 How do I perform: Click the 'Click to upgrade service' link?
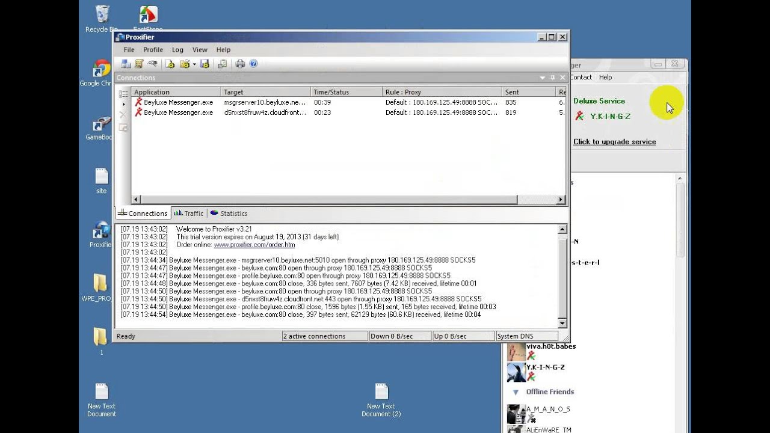[x=614, y=142]
